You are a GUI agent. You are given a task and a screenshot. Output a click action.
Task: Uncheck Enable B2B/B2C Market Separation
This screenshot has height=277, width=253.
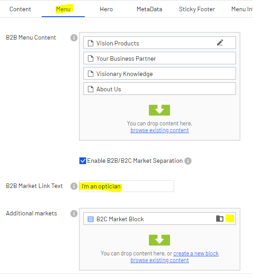tap(83, 161)
